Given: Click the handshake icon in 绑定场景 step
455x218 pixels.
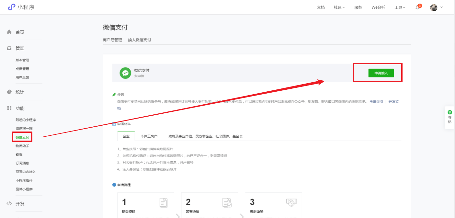Looking at the screenshot, I should [x=291, y=203].
